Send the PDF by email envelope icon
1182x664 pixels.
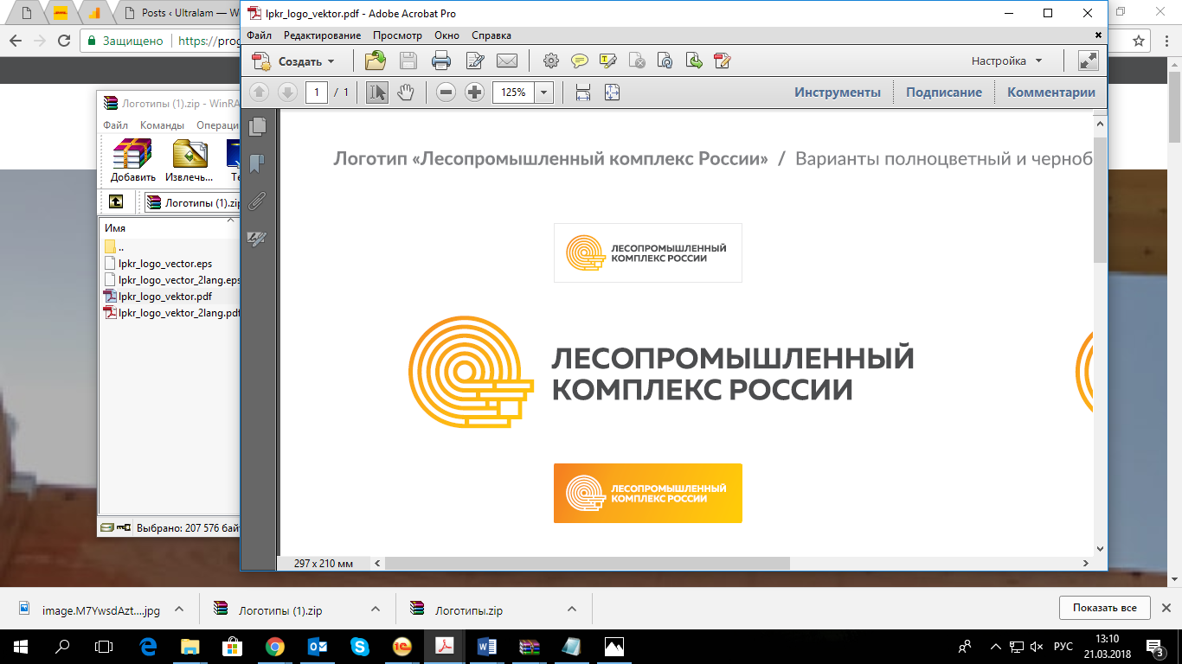click(506, 61)
